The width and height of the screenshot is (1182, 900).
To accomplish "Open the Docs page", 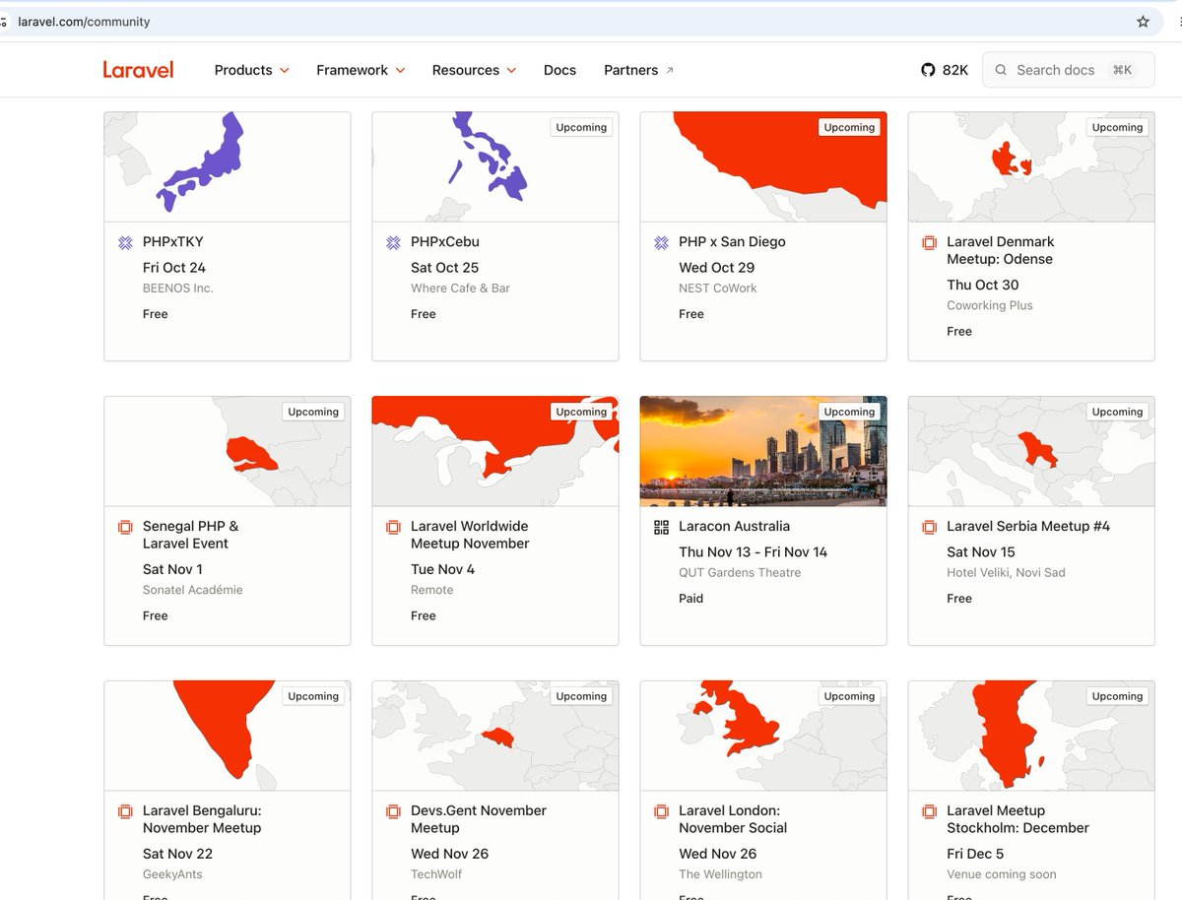I will coord(559,70).
